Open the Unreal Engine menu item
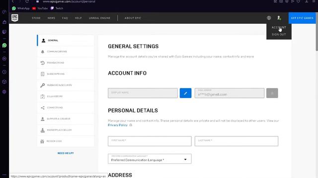This screenshot has width=318, height=178. click(99, 18)
